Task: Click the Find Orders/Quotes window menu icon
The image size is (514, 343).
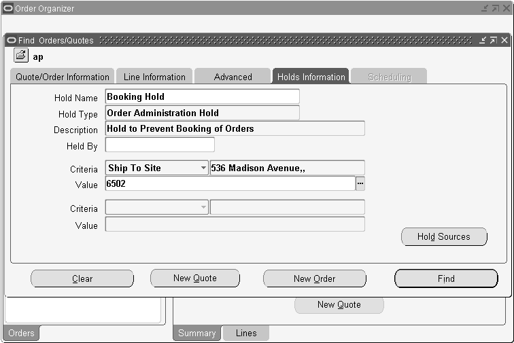Action: [11, 40]
